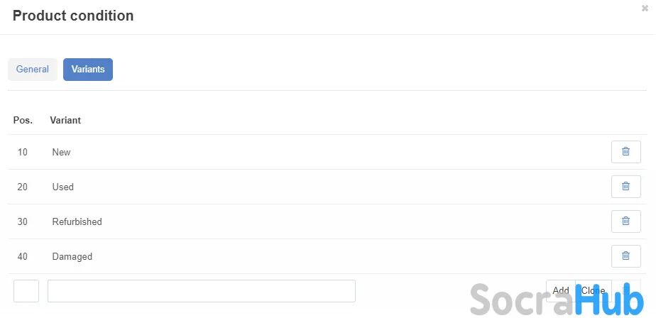Close the Product condition dialog
The height and width of the screenshot is (318, 656).
pyautogui.click(x=645, y=9)
